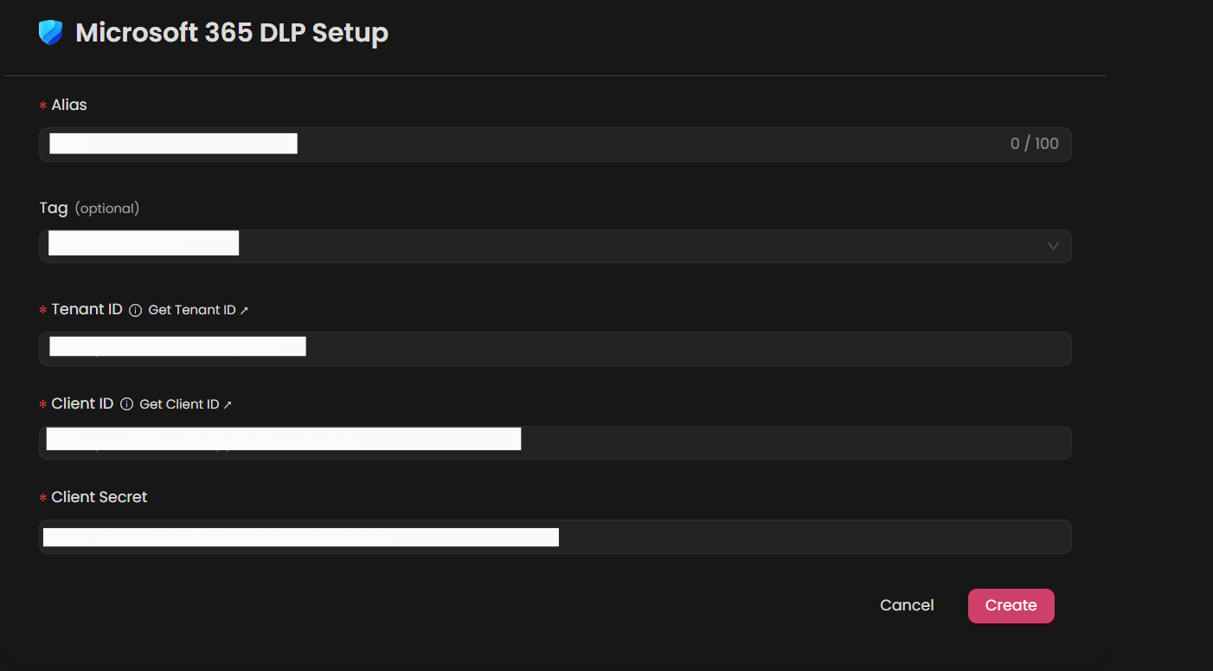The height and width of the screenshot is (671, 1213).
Task: Click the Microsoft 365 DLP Setup heading
Action: pos(232,33)
